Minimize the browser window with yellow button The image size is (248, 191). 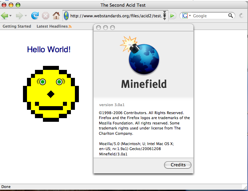tap(11, 5)
